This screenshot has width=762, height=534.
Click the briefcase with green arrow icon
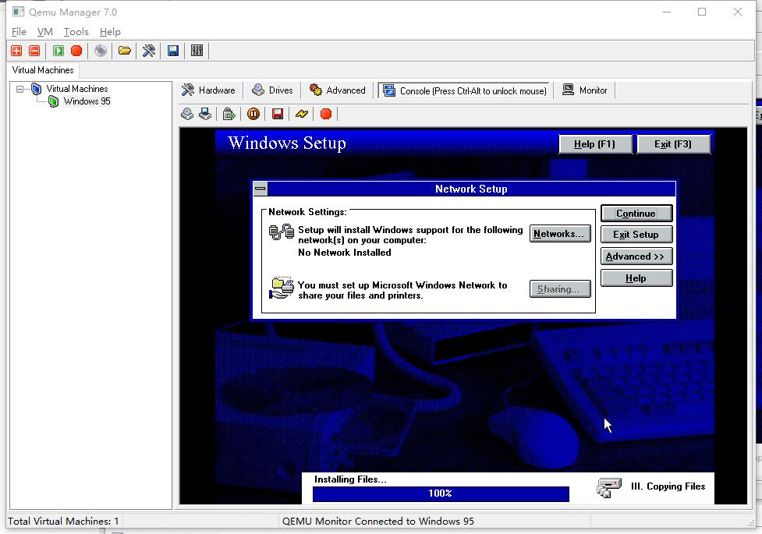pos(229,114)
